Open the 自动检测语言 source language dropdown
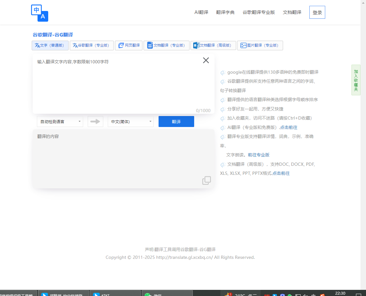 [x=60, y=122]
